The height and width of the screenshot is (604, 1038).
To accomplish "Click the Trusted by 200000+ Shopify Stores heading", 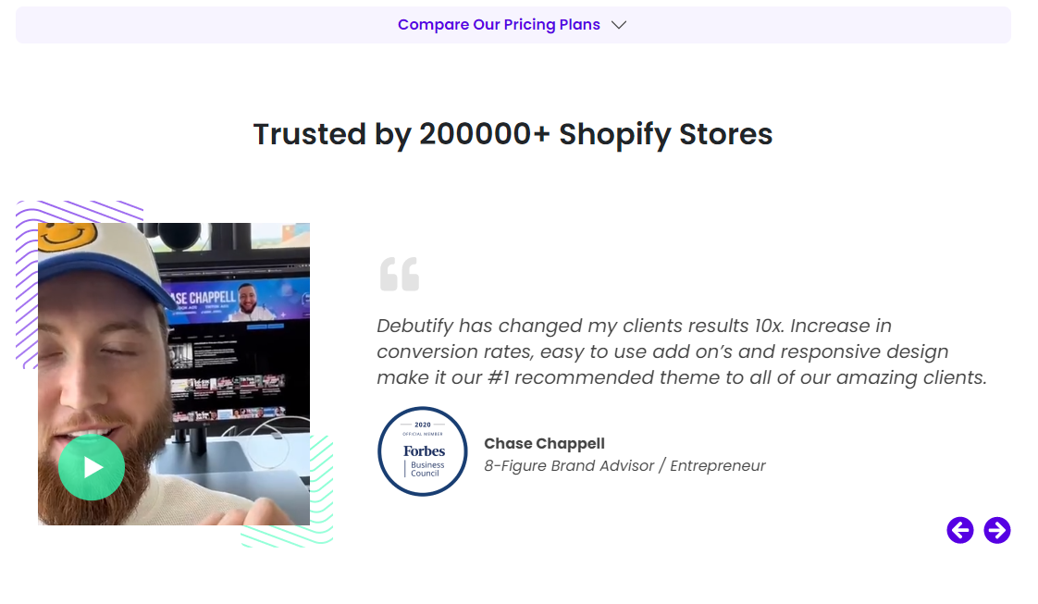I will click(x=513, y=134).
